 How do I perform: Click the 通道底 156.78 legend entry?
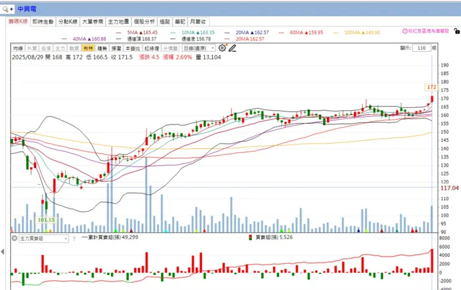pyautogui.click(x=196, y=39)
